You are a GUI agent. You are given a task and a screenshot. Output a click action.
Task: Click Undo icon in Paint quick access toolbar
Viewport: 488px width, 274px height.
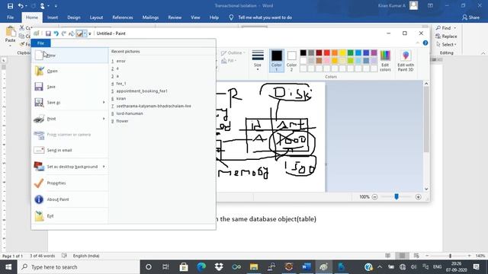pyautogui.click(x=56, y=33)
